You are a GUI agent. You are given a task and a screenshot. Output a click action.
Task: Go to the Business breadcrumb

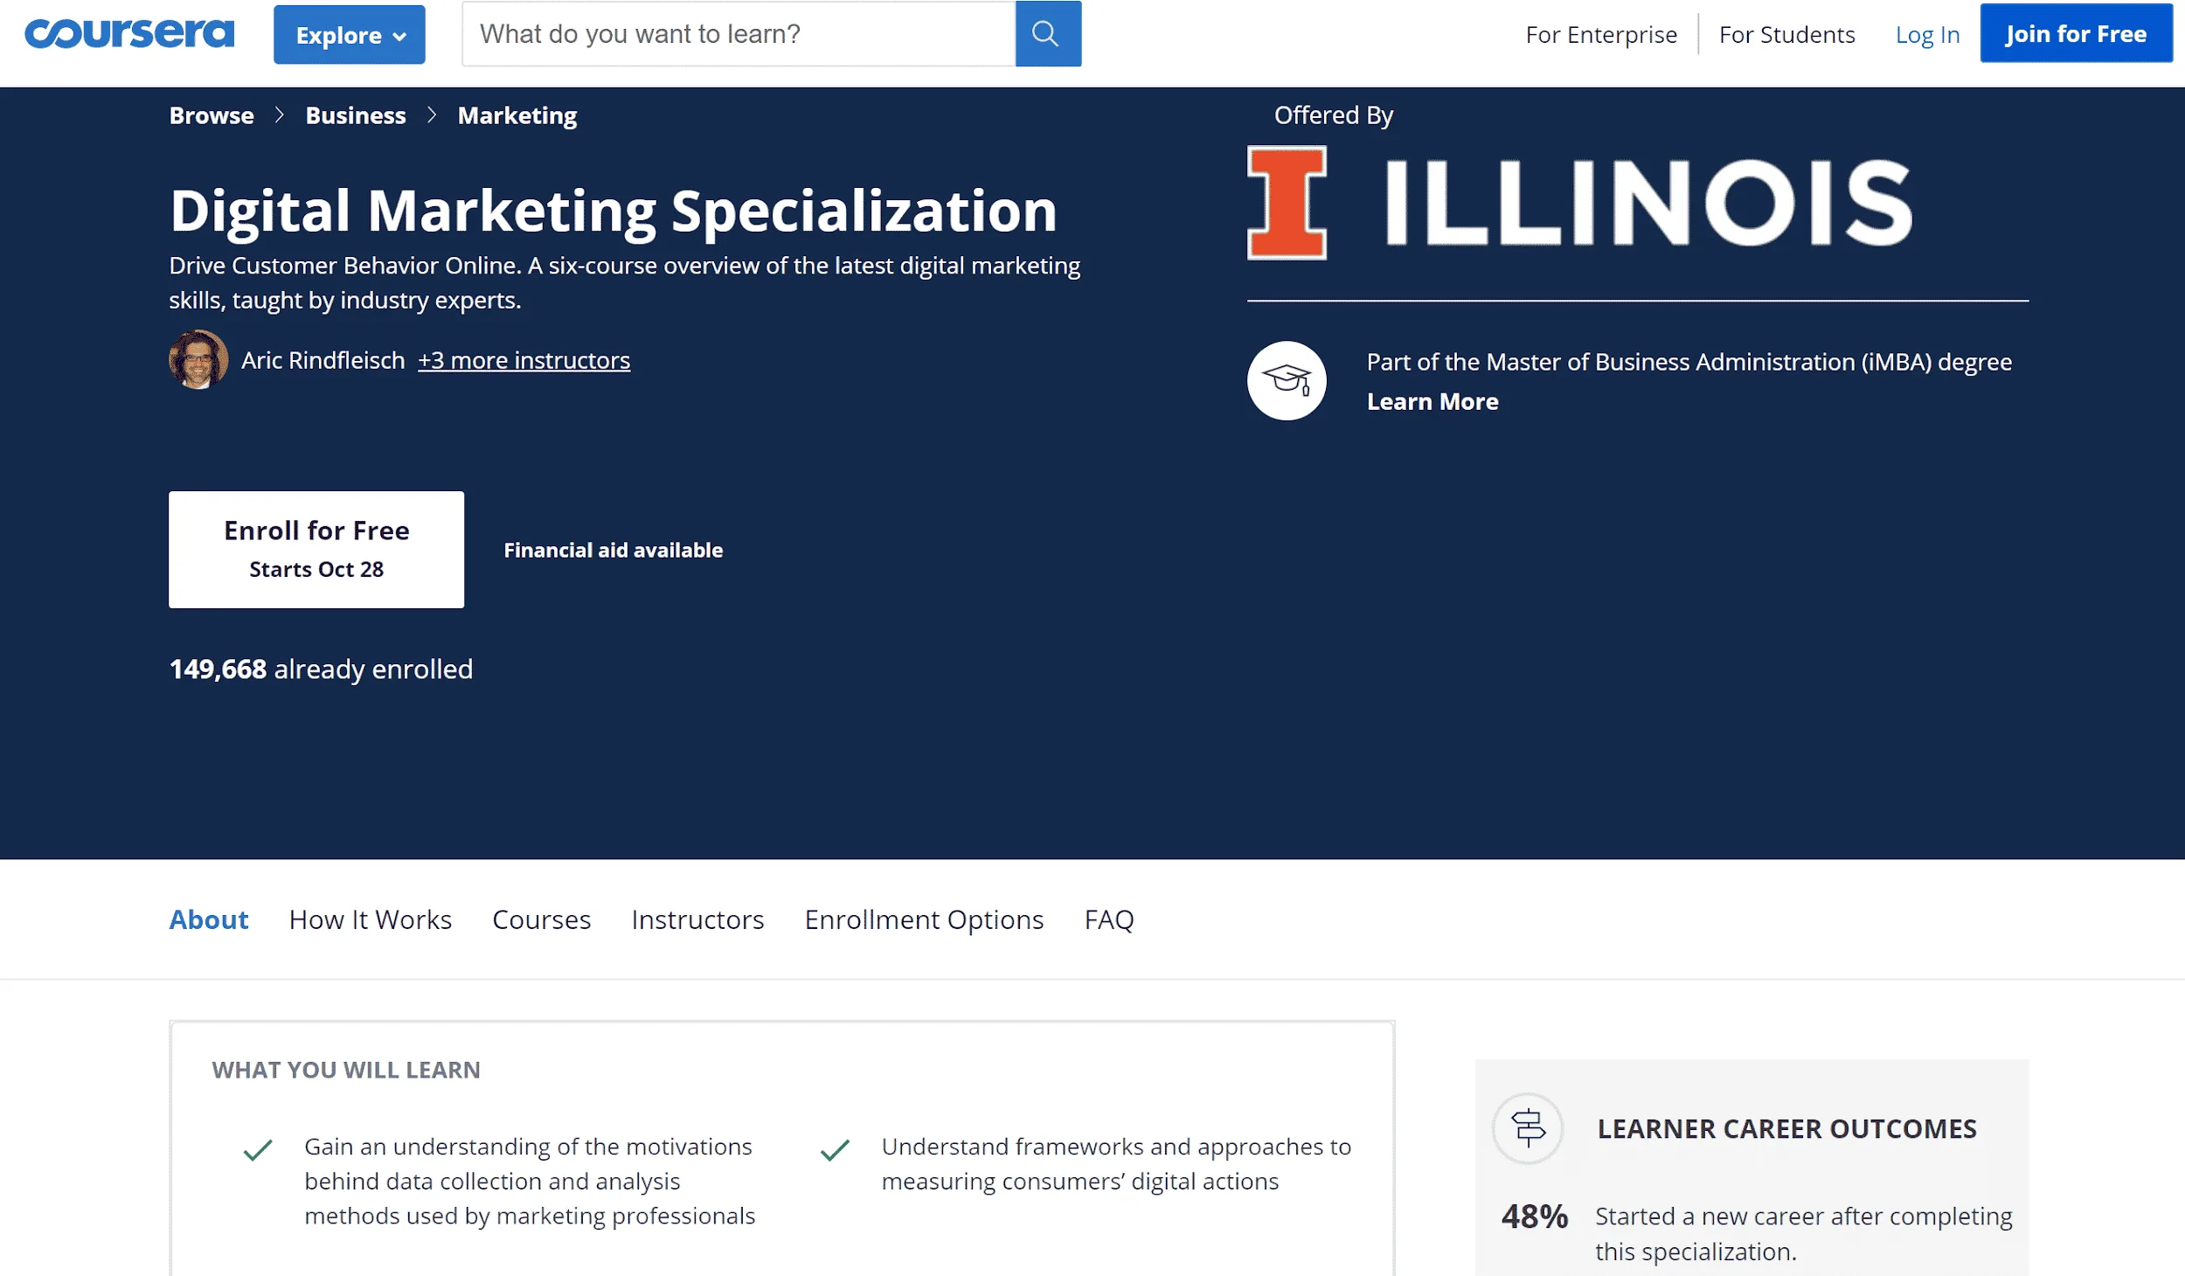click(356, 115)
